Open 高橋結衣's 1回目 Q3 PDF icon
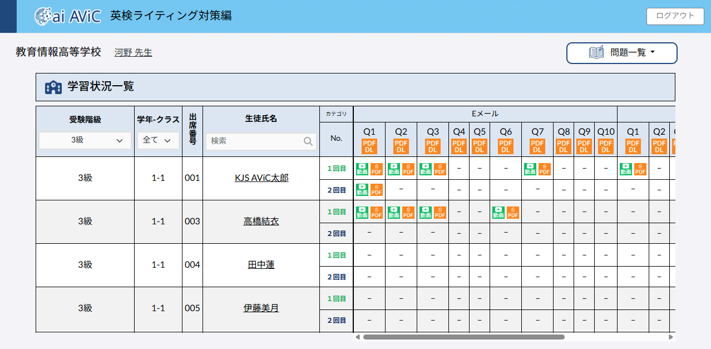Image resolution: width=711 pixels, height=349 pixels. 440,212
